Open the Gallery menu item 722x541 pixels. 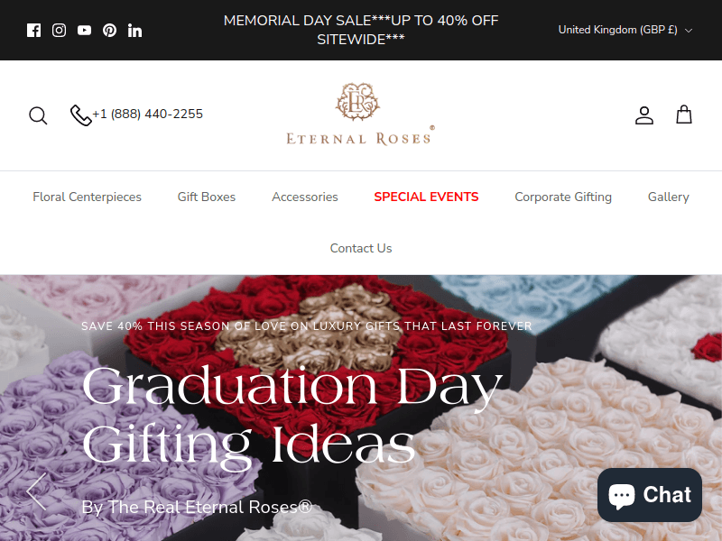tap(669, 197)
